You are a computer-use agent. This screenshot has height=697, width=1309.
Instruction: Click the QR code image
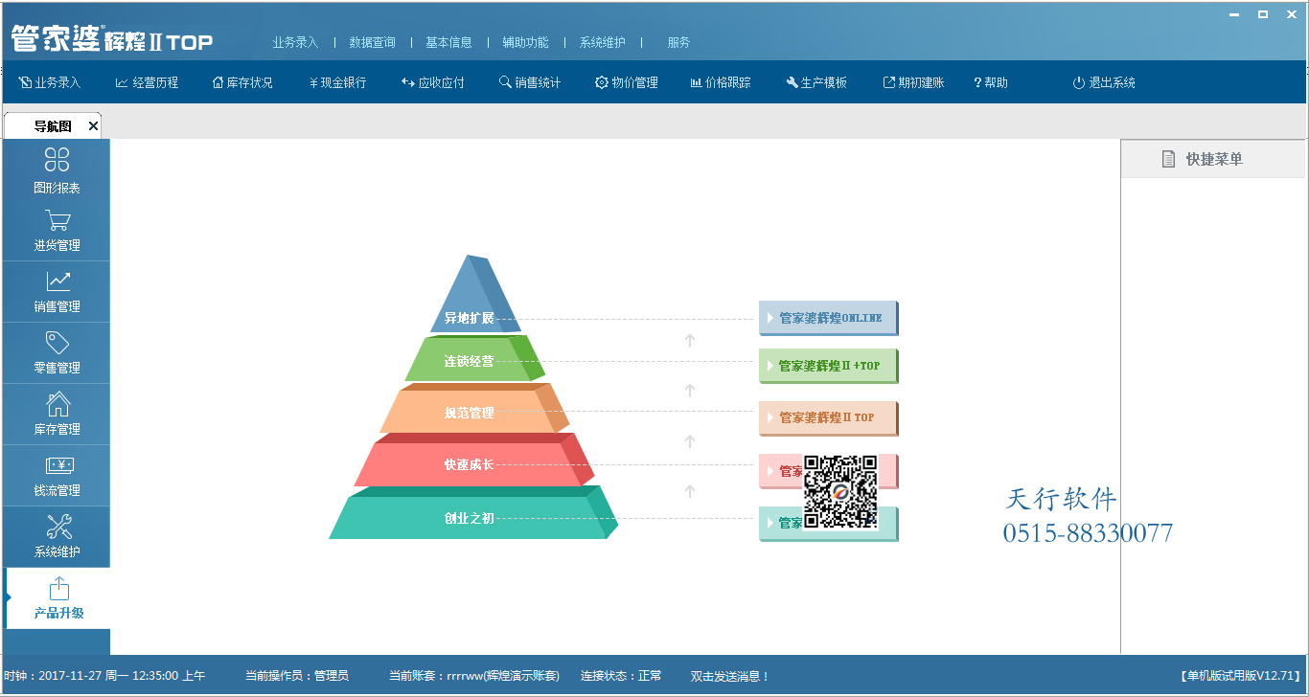tap(840, 492)
